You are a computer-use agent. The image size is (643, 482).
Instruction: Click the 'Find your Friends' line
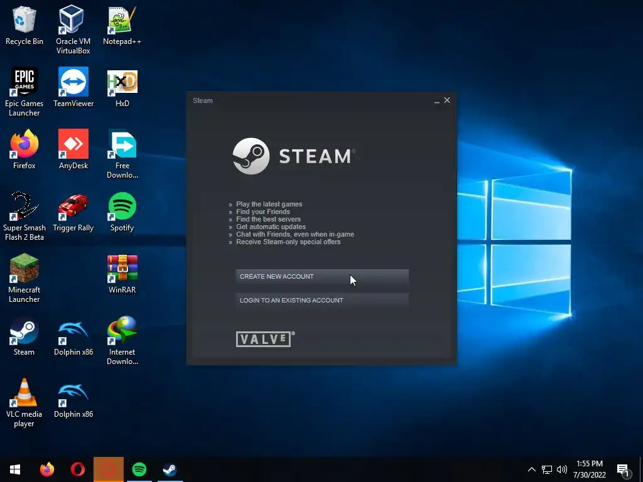(x=263, y=212)
